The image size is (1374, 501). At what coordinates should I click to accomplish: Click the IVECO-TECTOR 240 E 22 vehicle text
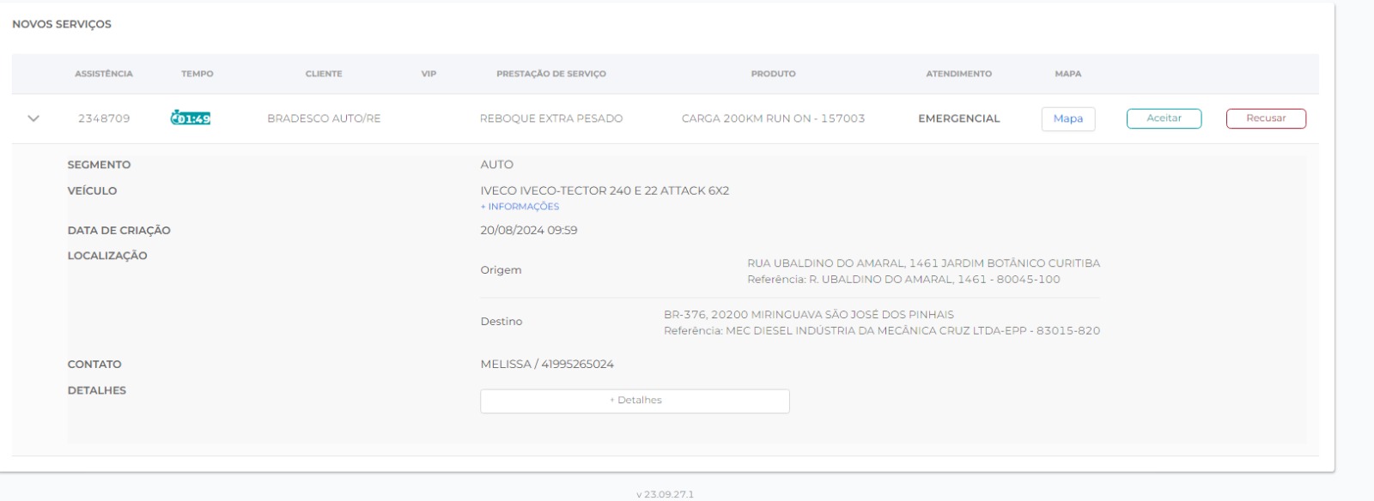point(605,190)
